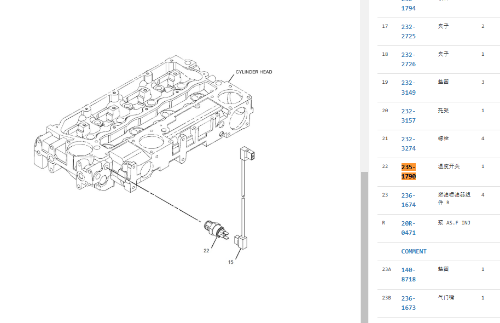Select item 23B cell
The height and width of the screenshot is (323, 500).
pyautogui.click(x=386, y=298)
